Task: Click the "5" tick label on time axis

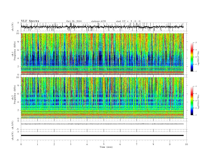Action: 104,144
